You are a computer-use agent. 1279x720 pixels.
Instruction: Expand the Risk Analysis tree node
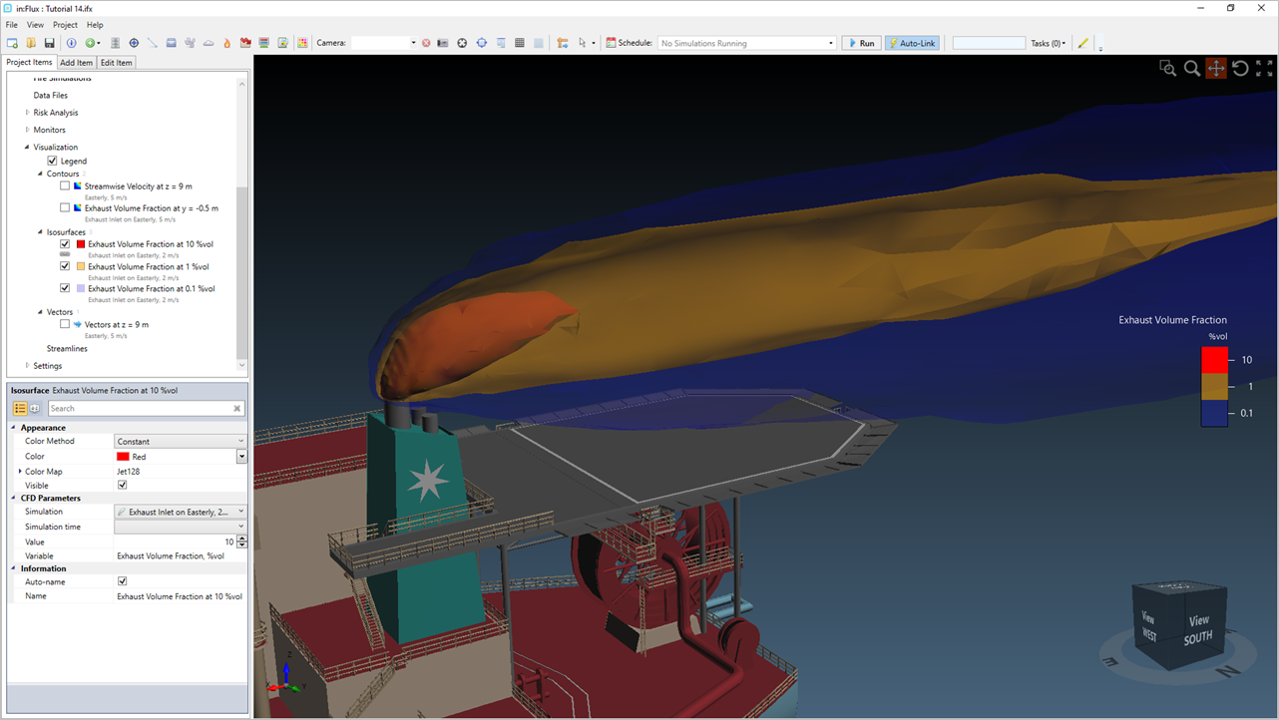pos(27,113)
